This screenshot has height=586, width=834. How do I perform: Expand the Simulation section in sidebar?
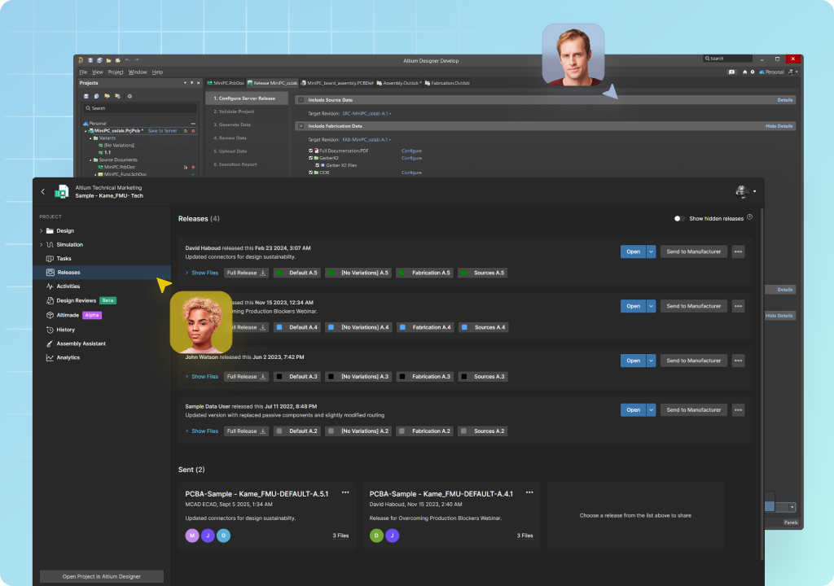coord(42,245)
